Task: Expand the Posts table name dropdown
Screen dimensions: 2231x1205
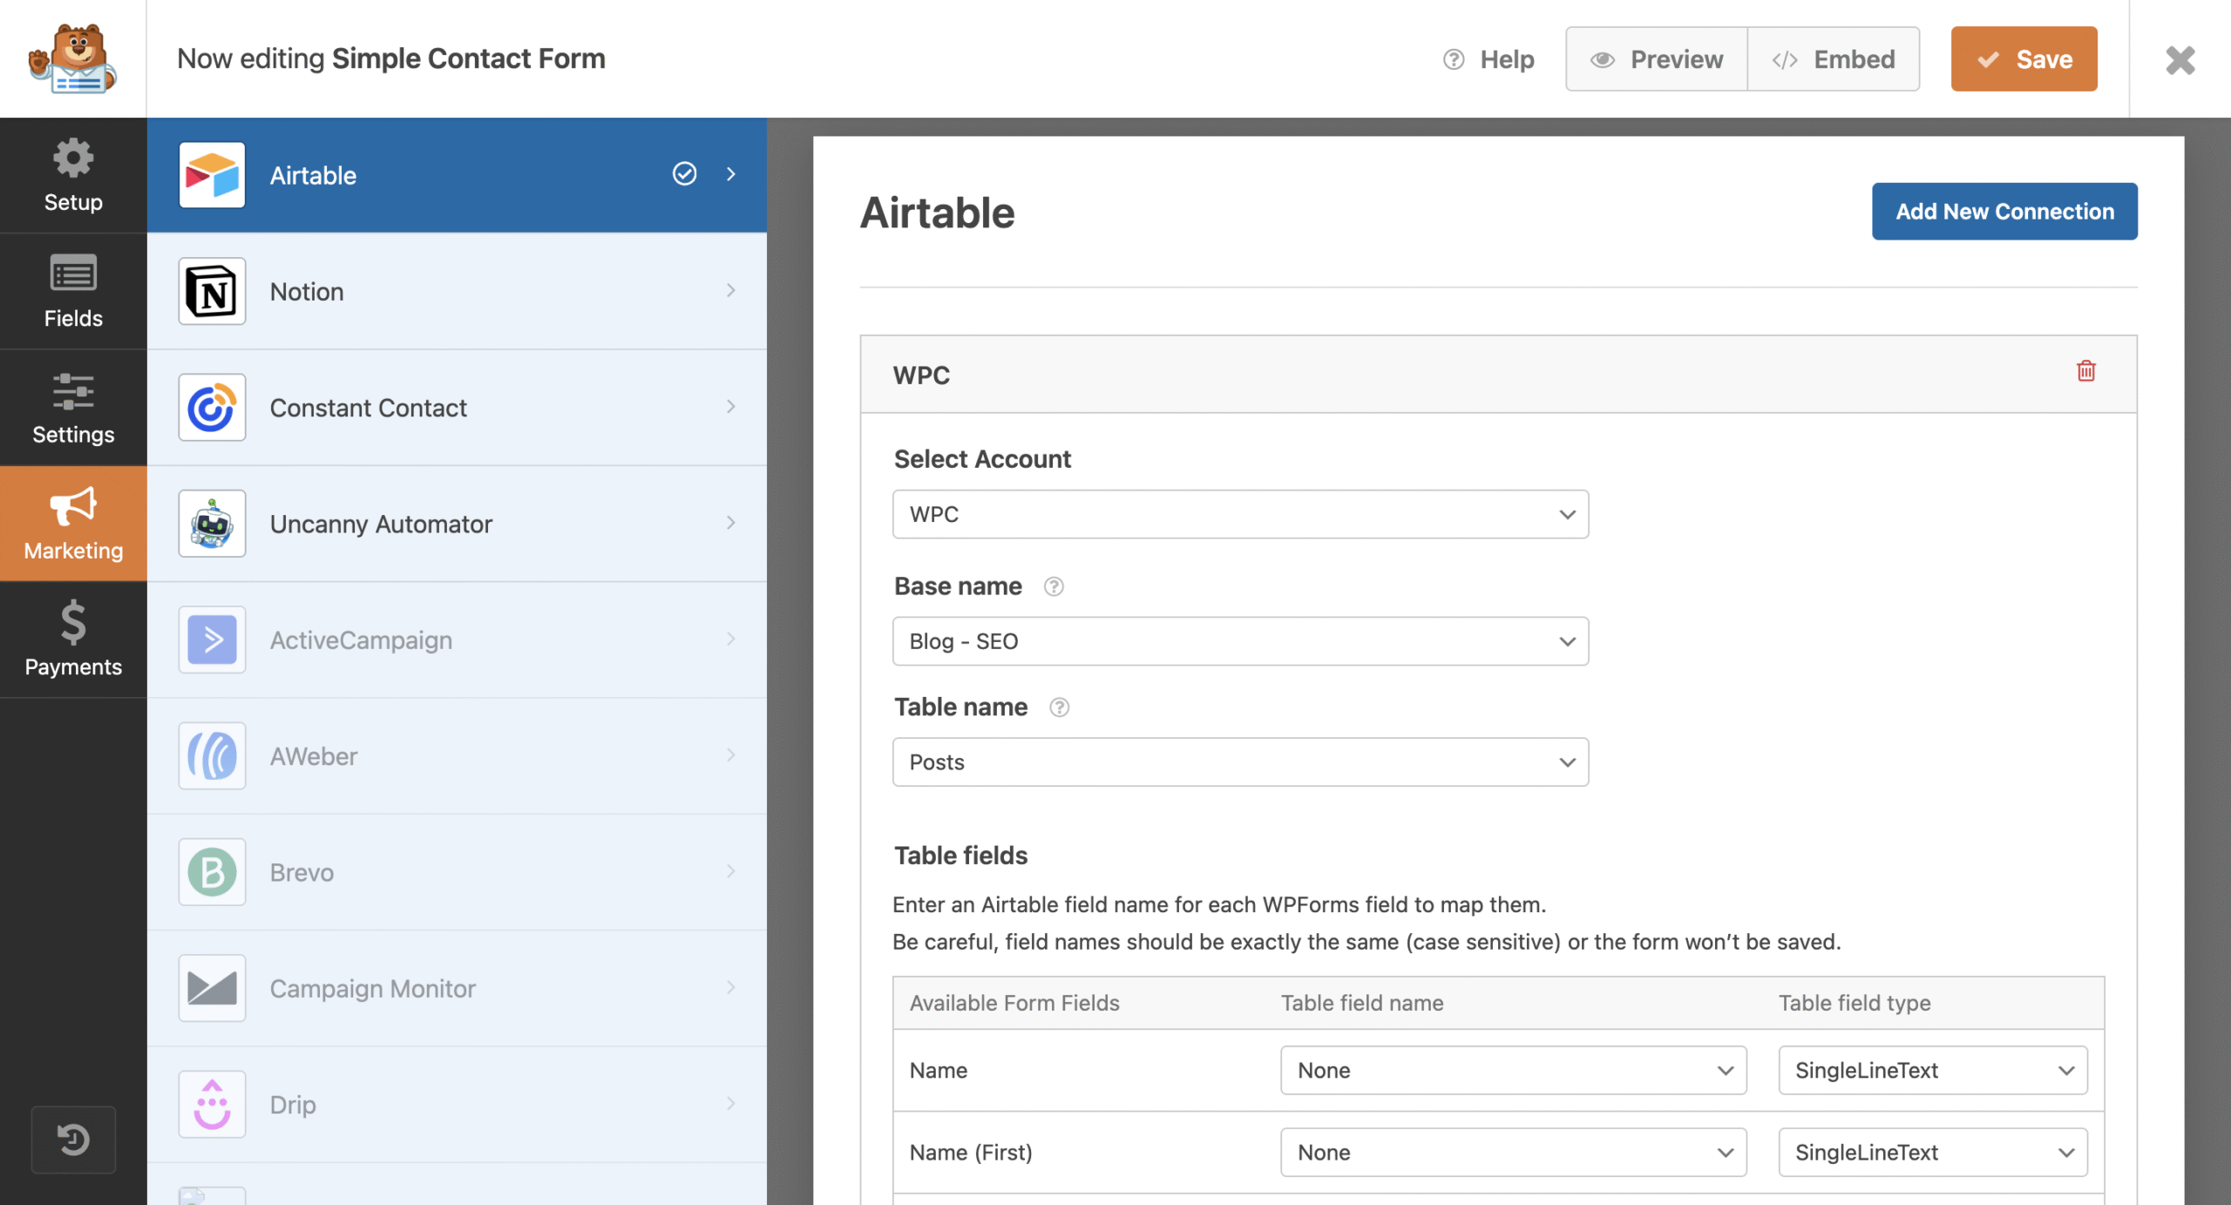Action: pyautogui.click(x=1240, y=762)
